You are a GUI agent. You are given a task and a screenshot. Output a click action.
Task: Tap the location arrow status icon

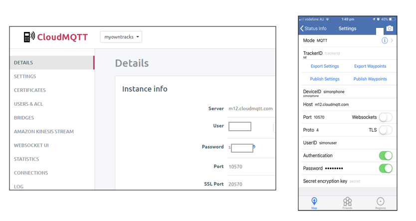point(374,19)
